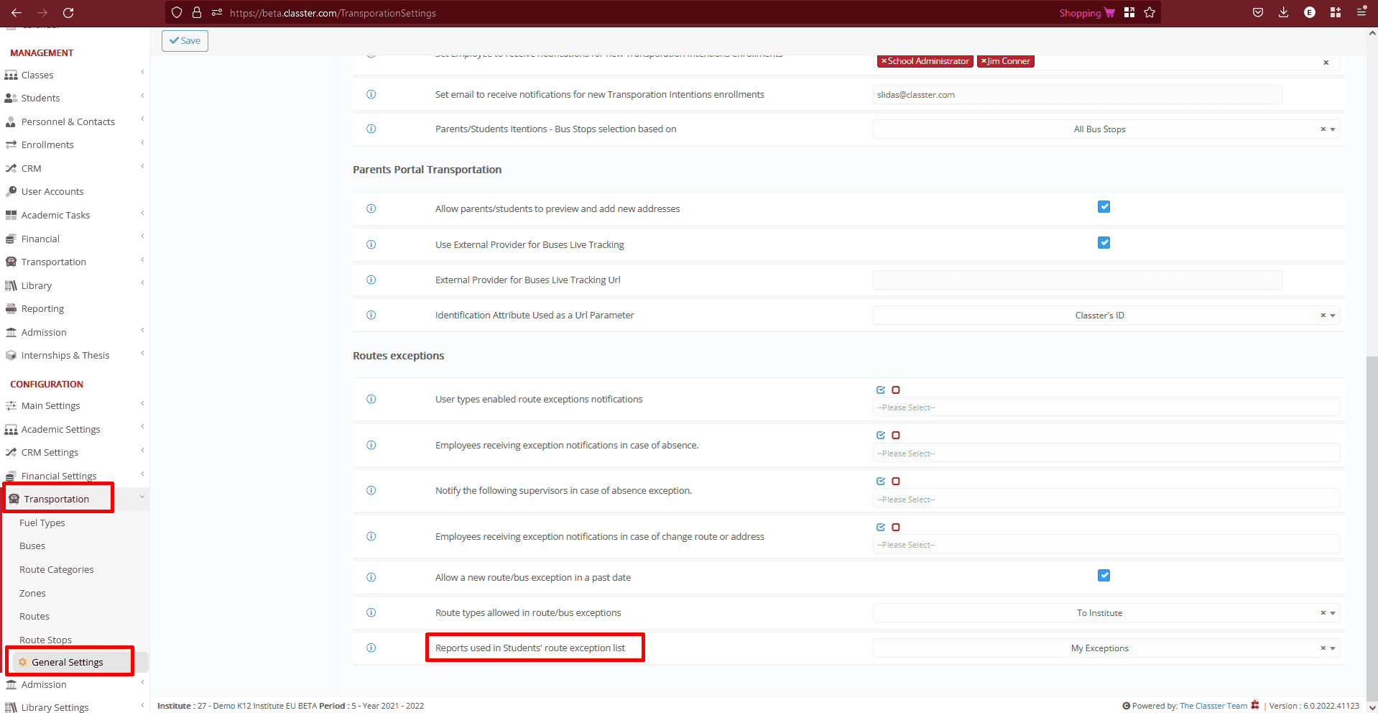Click External Provider Tracking Url field
This screenshot has width=1378, height=713.
pos(1077,280)
